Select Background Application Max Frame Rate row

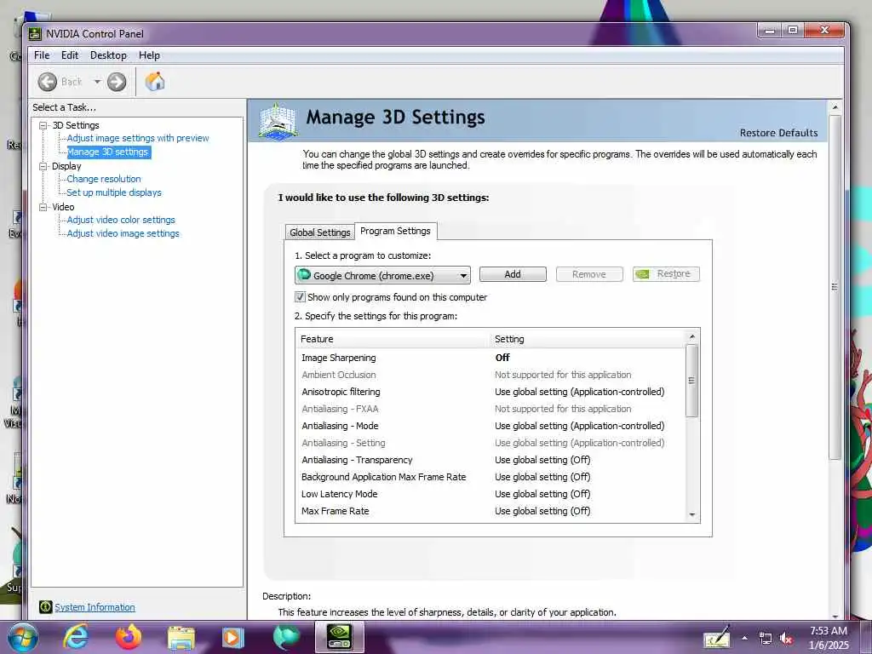coord(490,477)
